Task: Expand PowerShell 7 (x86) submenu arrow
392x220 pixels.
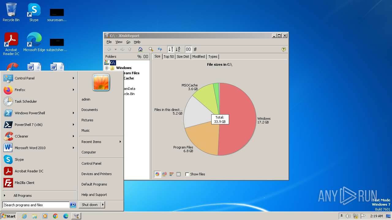Action: click(x=73, y=125)
